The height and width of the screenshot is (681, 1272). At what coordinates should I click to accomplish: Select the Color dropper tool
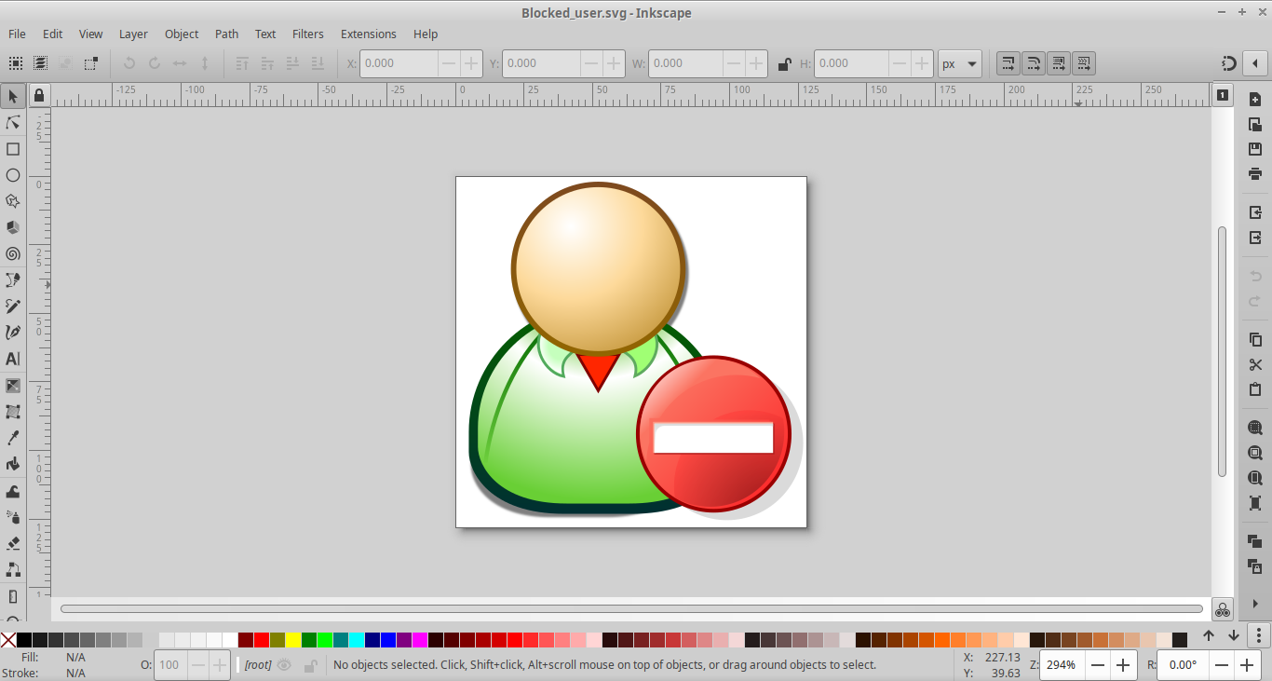point(13,438)
